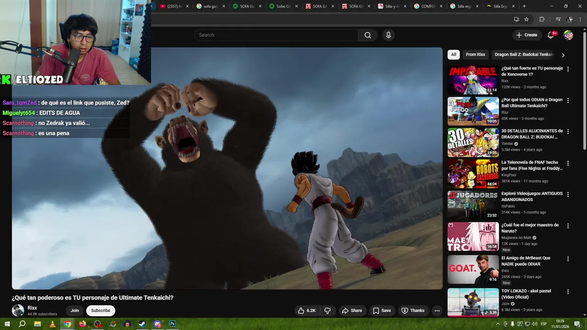
Task: Click the YouTube search magnifier button
Action: pos(368,35)
